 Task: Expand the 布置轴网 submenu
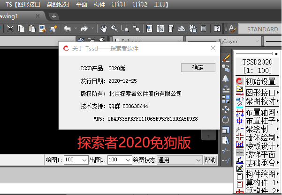coord(278,112)
